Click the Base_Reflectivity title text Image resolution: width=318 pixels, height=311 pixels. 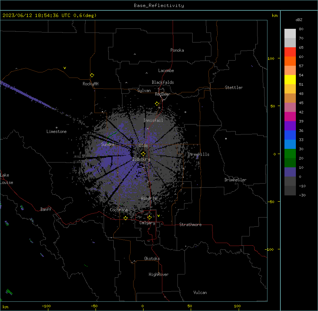(159, 6)
